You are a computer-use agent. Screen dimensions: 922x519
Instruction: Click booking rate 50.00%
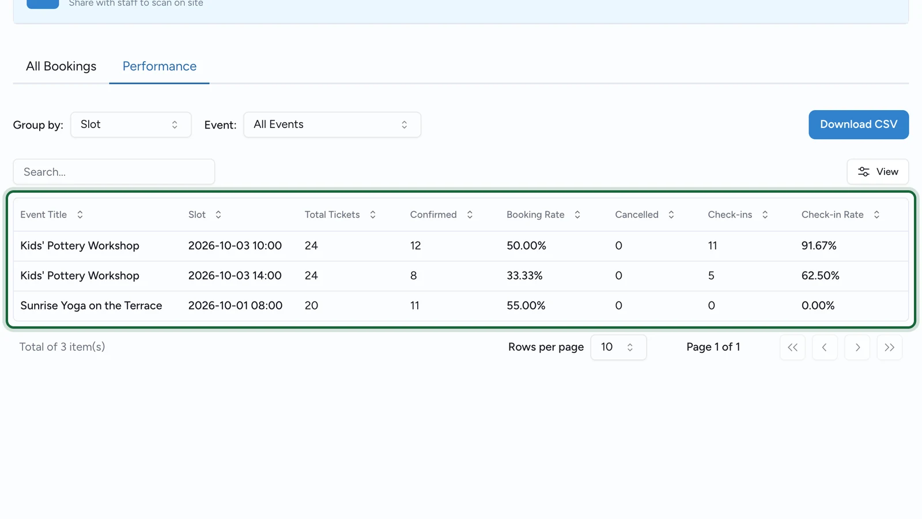click(x=526, y=246)
